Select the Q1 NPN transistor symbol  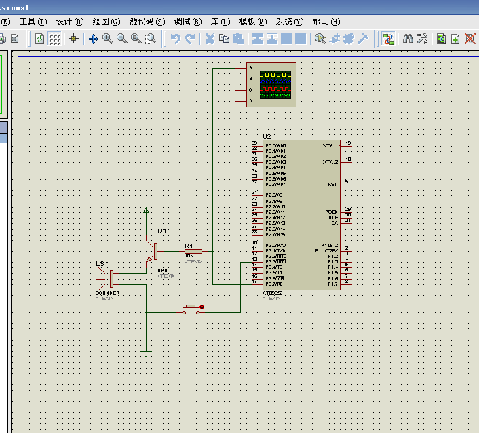tap(153, 252)
